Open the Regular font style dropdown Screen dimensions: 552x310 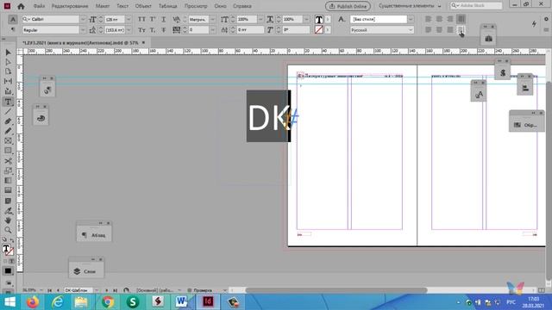[x=83, y=30]
